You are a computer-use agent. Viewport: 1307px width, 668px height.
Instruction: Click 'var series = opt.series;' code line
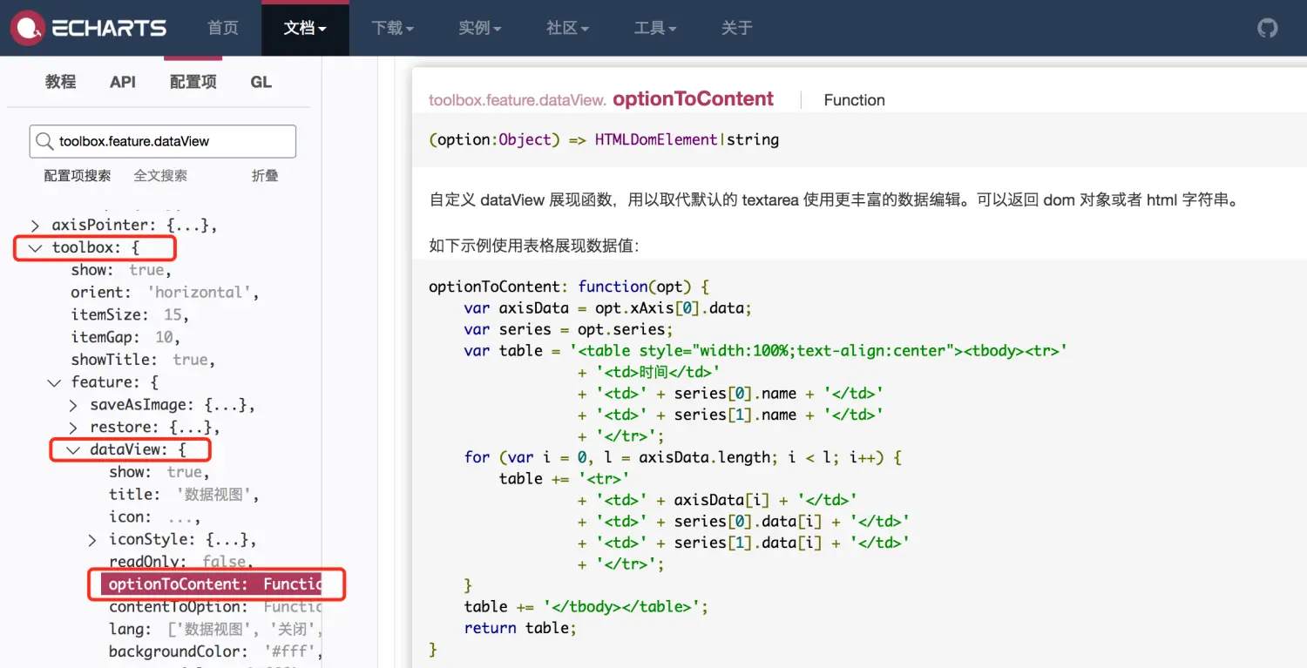pyautogui.click(x=568, y=329)
